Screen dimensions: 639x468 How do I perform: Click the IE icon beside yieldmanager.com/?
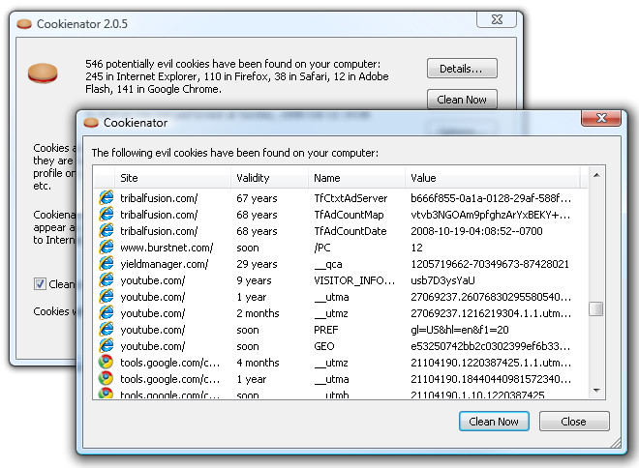click(106, 264)
